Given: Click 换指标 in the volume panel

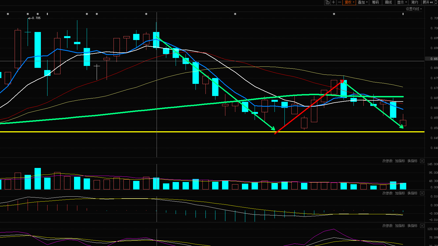Looking at the screenshot, I should tap(413, 161).
